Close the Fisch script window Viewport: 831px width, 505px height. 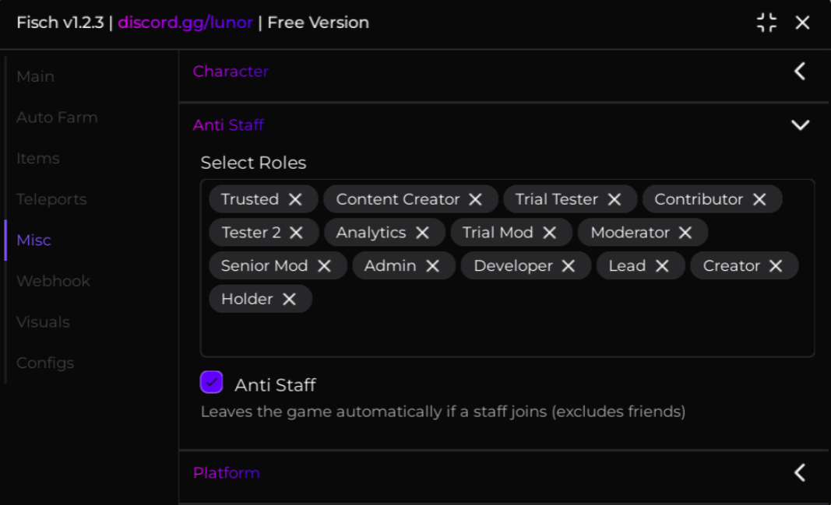click(x=802, y=23)
